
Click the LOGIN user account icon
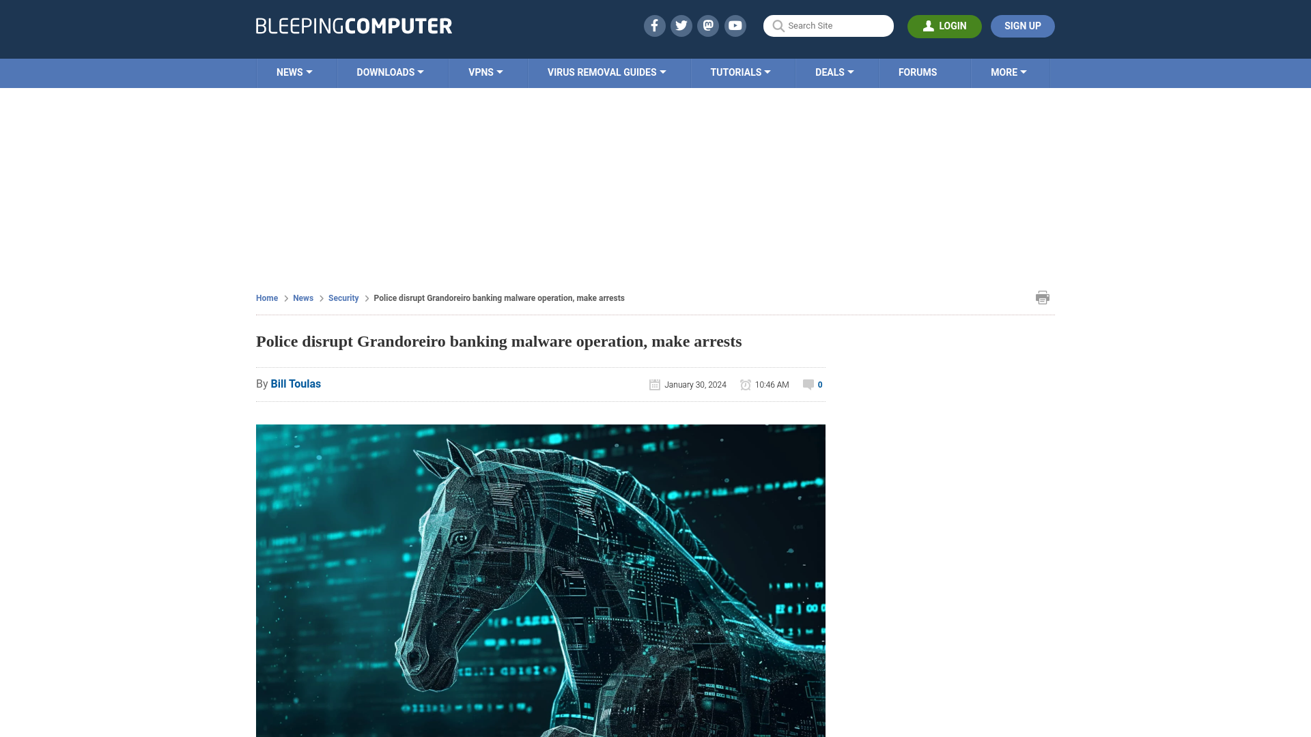pos(929,26)
